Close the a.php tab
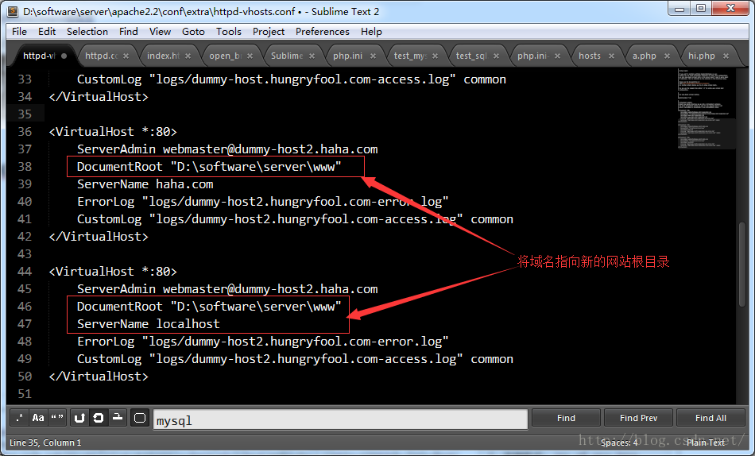This screenshot has width=755, height=456. (667, 56)
